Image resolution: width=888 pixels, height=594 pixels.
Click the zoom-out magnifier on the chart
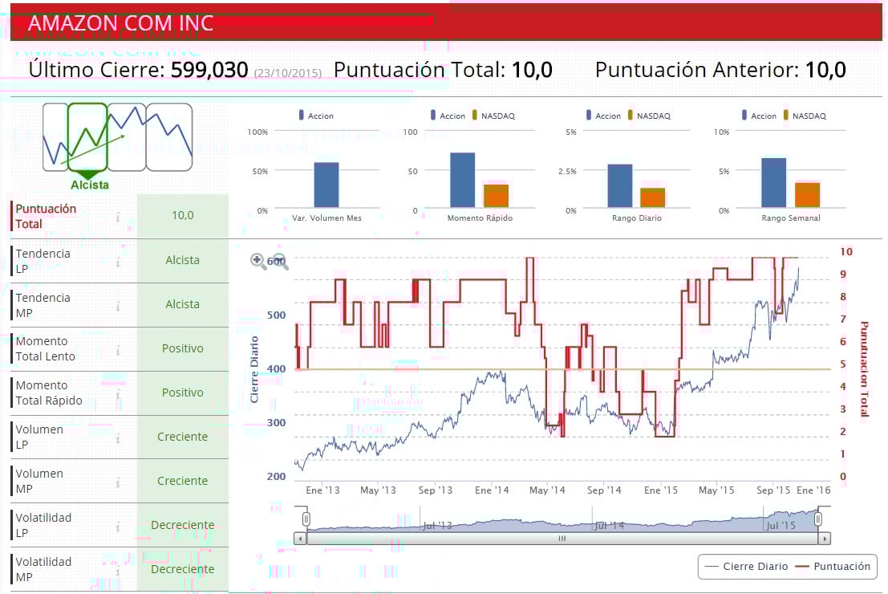(x=280, y=262)
